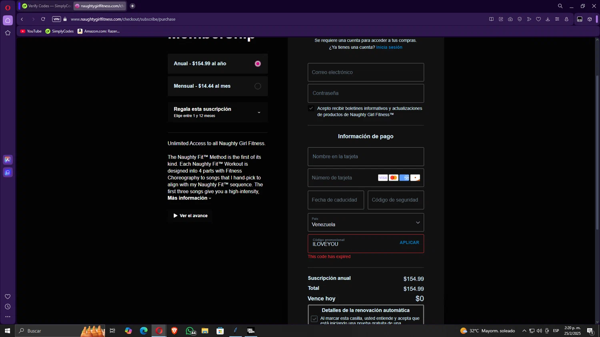Image resolution: width=600 pixels, height=337 pixels.
Task: Click the address bar URL
Action: pos(123,19)
